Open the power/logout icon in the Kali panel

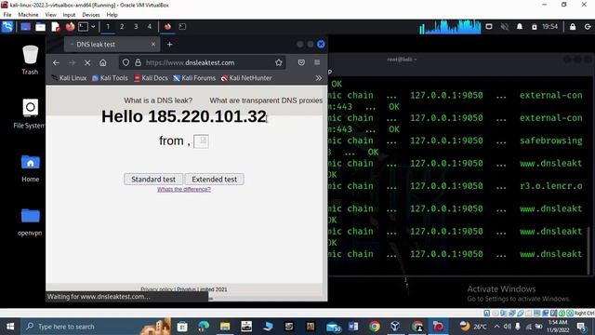point(588,27)
